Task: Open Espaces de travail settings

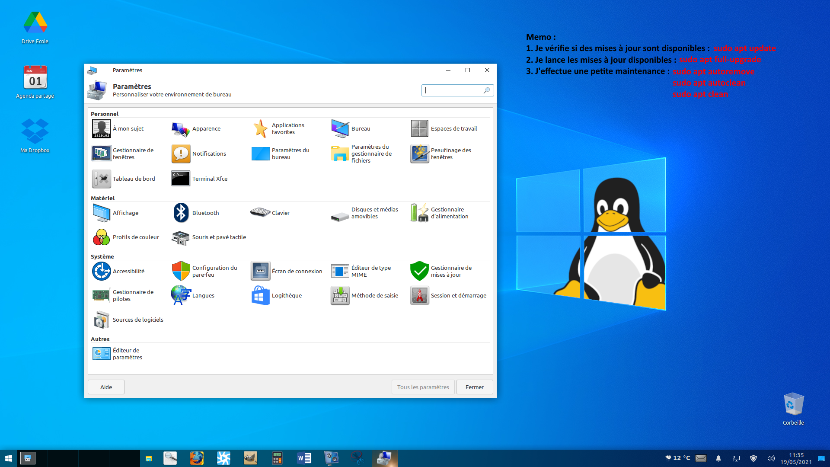Action: (x=444, y=128)
